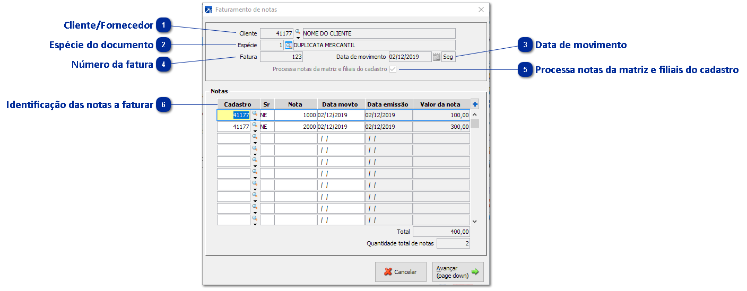Click the Nota field containing 1000
Screen dimensions: 747x291
pyautogui.click(x=296, y=115)
